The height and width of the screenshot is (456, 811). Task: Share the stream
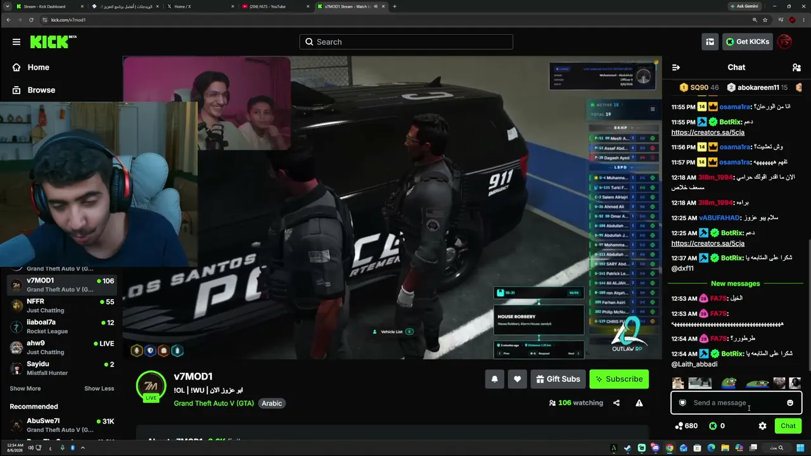616,403
